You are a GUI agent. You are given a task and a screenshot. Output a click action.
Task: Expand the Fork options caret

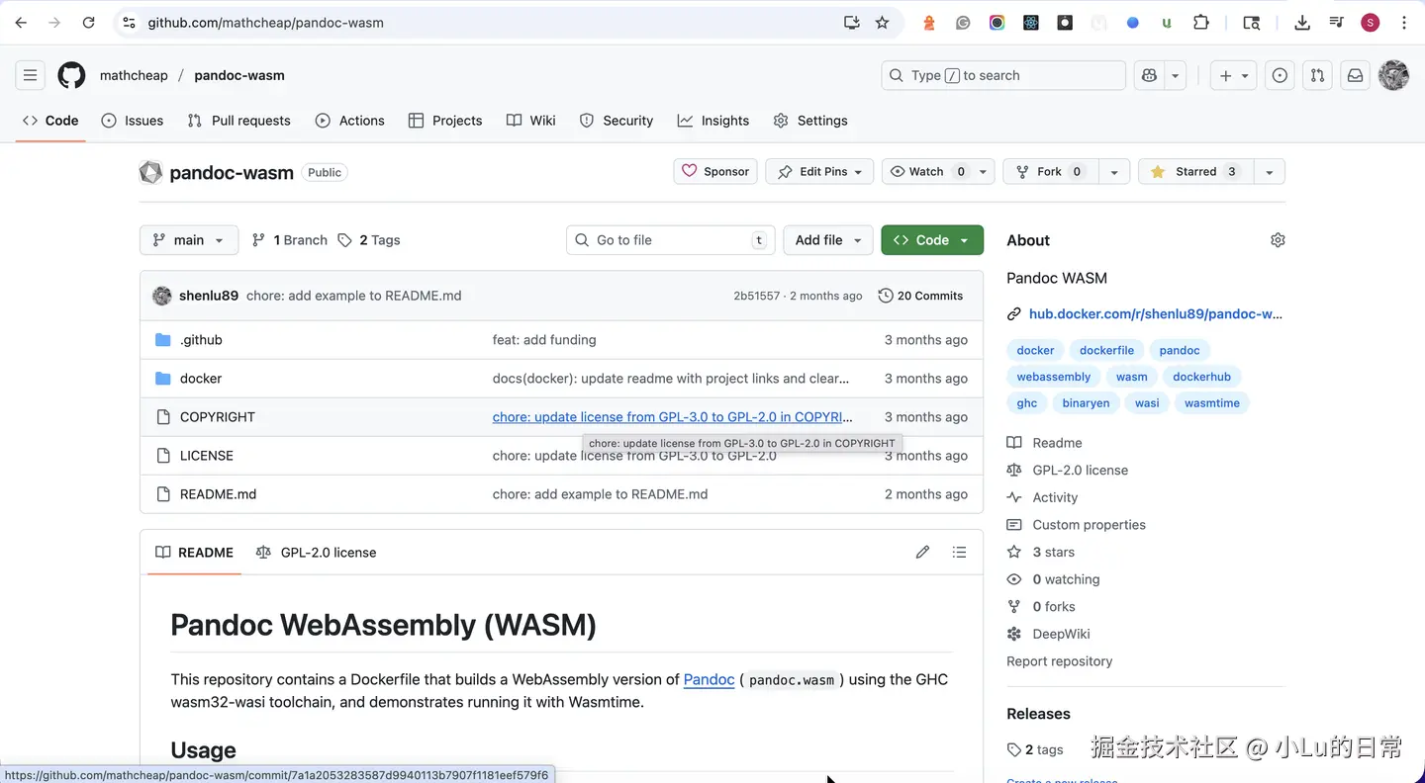click(x=1114, y=172)
